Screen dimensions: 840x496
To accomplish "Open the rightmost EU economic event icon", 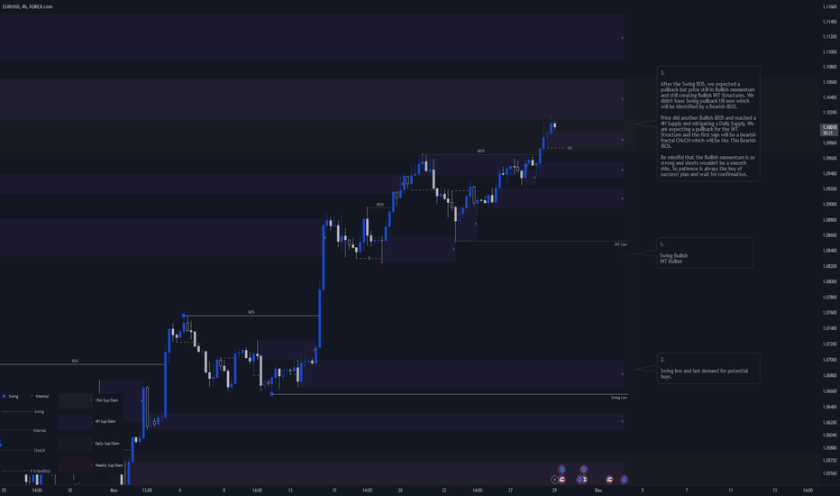I will tap(624, 480).
